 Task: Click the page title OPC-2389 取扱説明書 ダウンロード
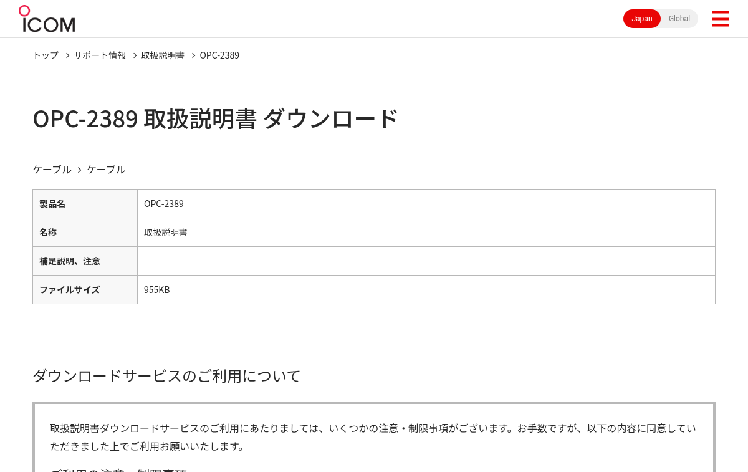[215, 118]
